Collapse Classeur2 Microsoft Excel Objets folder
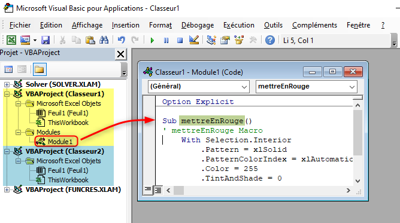Image resolution: width=400 pixels, height=223 pixels. click(x=18, y=161)
